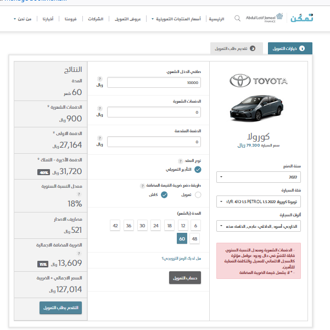The height and width of the screenshot is (330, 330).
Task: Open the News menu item
Action: tap(48, 19)
